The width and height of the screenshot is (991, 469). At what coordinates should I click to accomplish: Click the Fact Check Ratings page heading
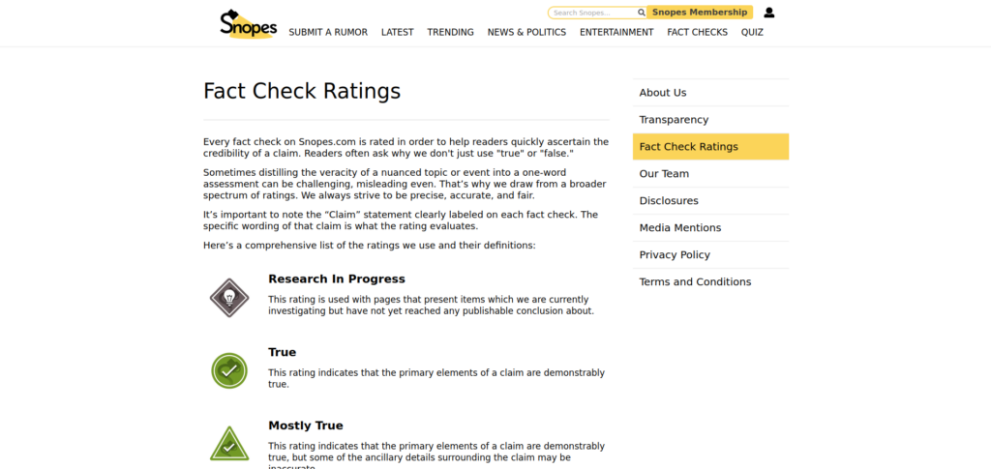302,91
